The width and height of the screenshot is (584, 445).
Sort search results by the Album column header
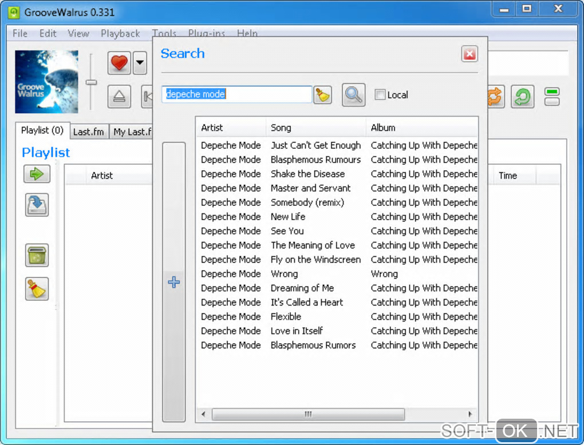tap(422, 128)
